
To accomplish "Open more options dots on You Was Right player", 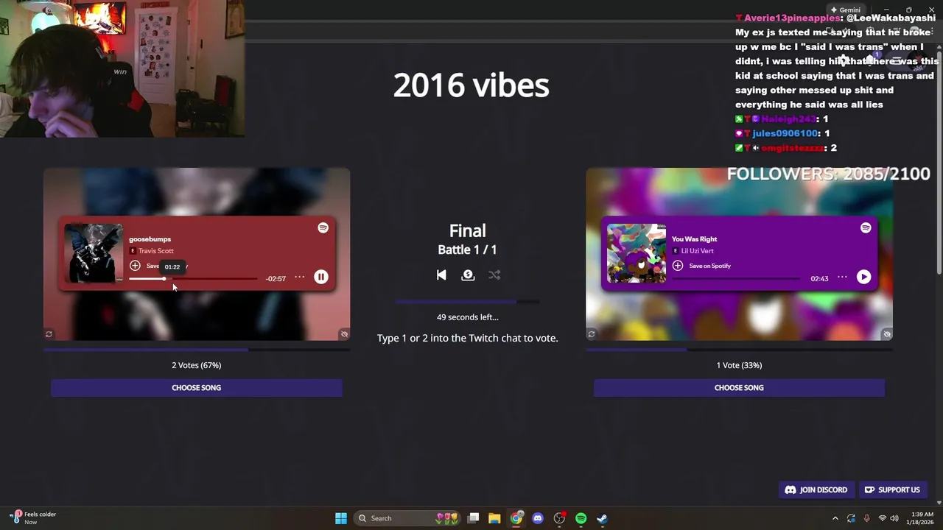I will pos(842,278).
